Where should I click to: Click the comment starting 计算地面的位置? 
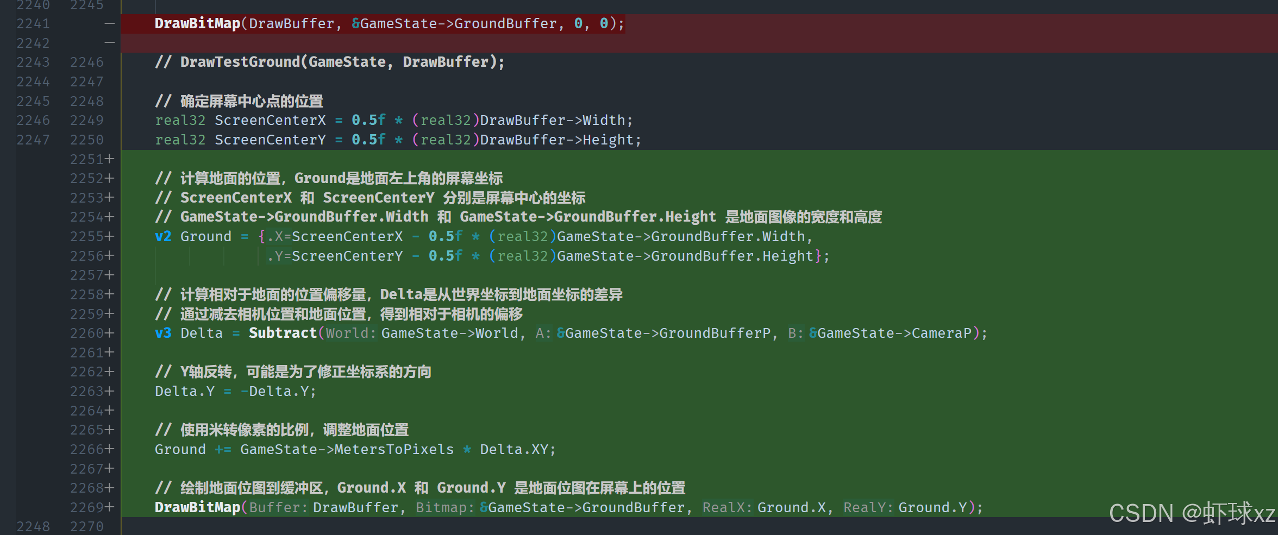[329, 178]
